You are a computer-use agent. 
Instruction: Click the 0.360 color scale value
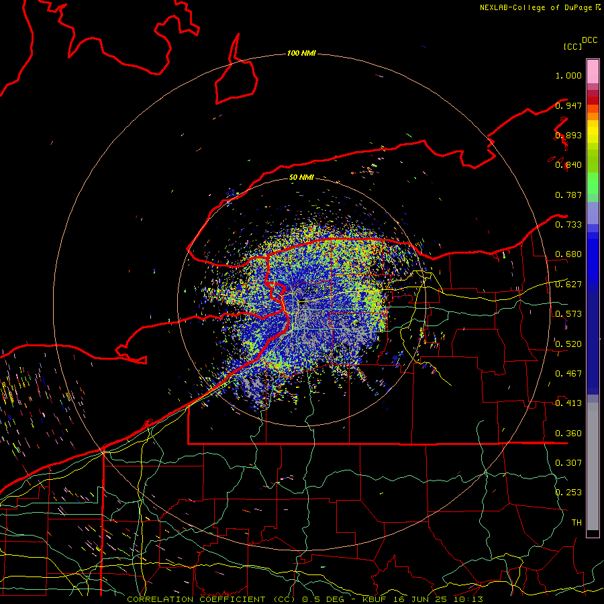568,434
